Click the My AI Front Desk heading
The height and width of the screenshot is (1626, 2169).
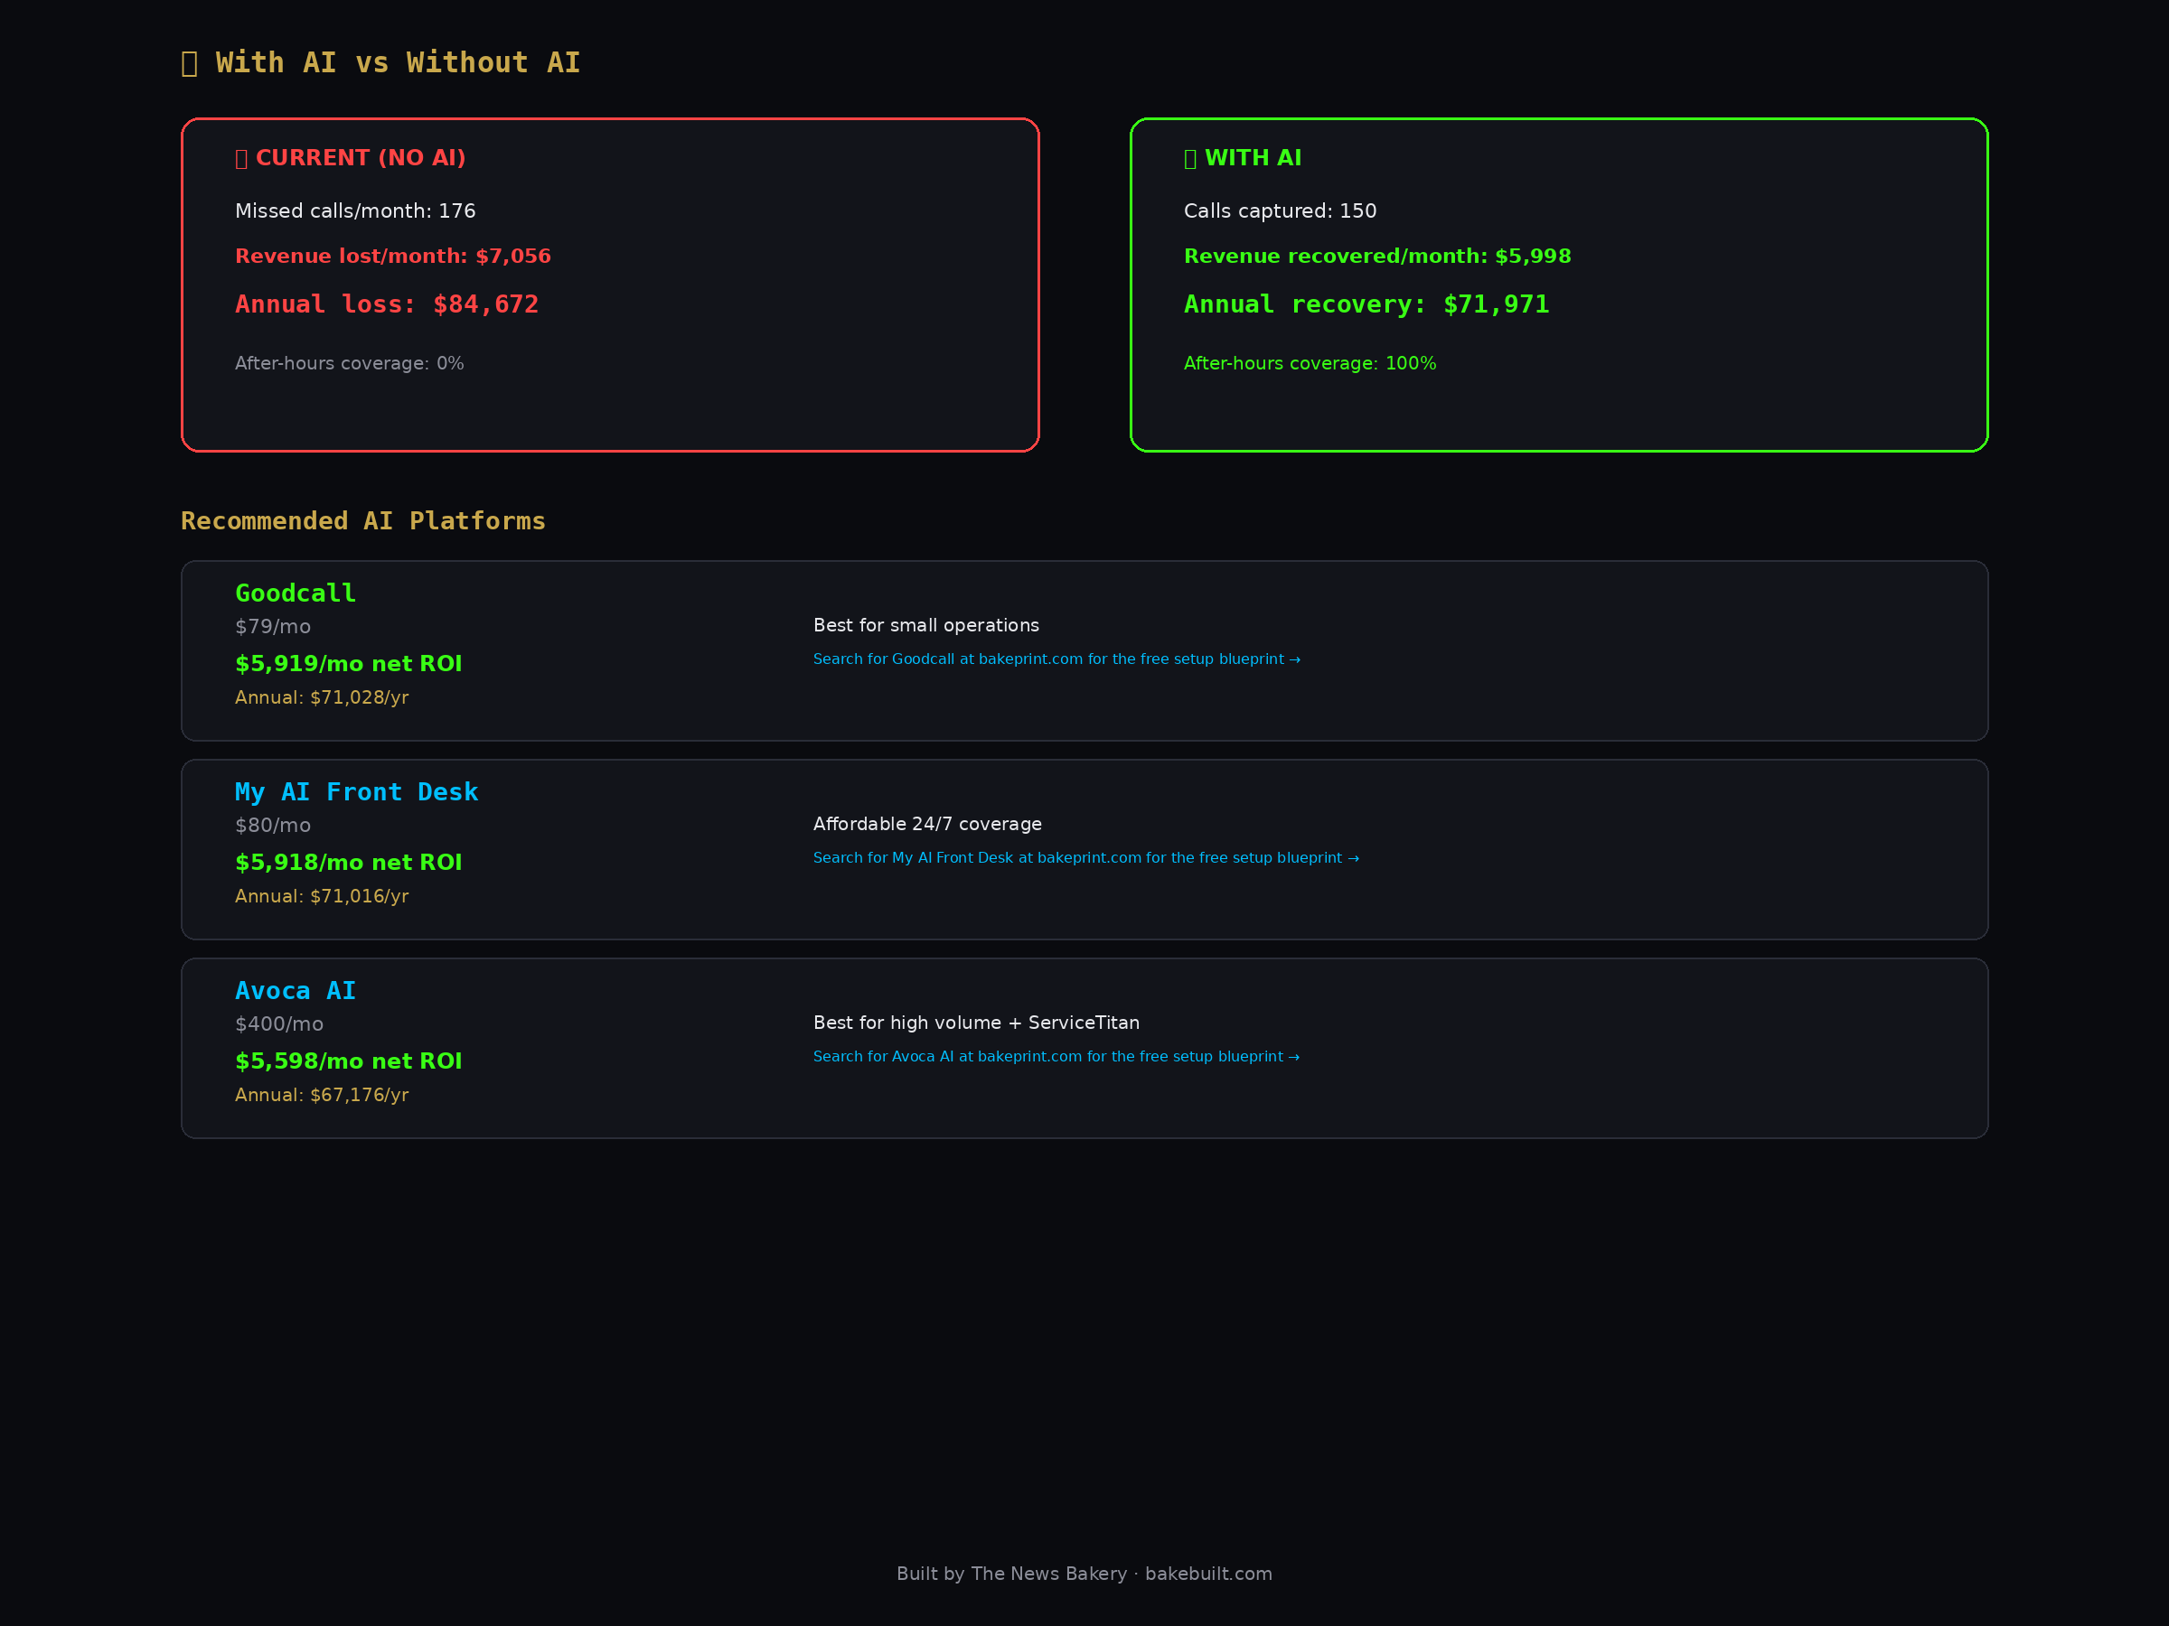click(356, 792)
